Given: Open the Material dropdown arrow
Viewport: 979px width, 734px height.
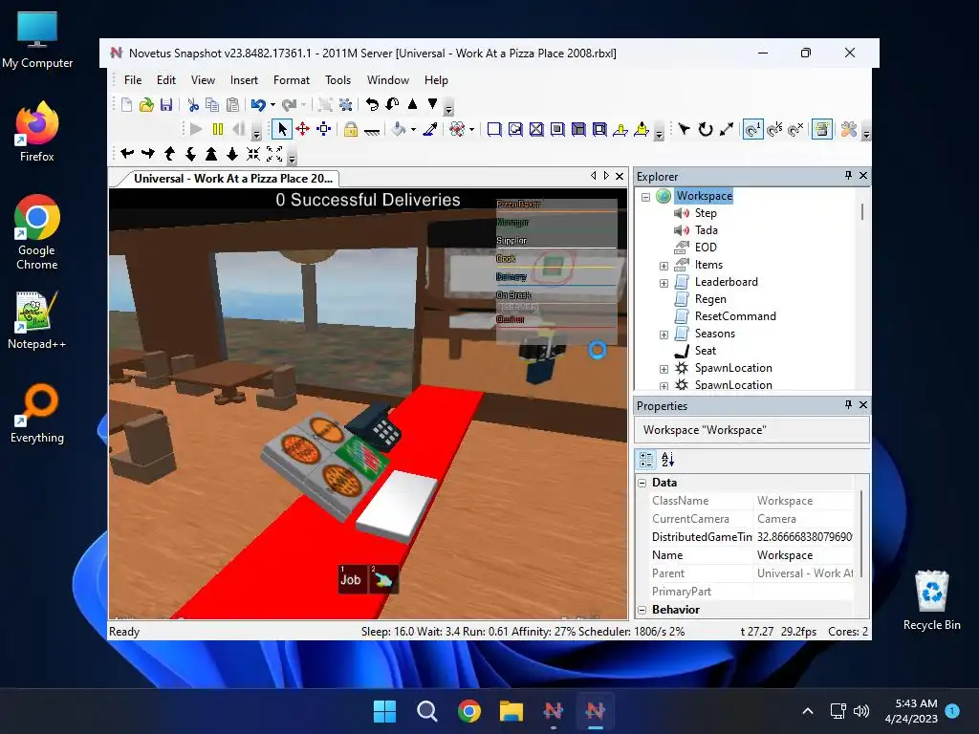Looking at the screenshot, I should (471, 130).
